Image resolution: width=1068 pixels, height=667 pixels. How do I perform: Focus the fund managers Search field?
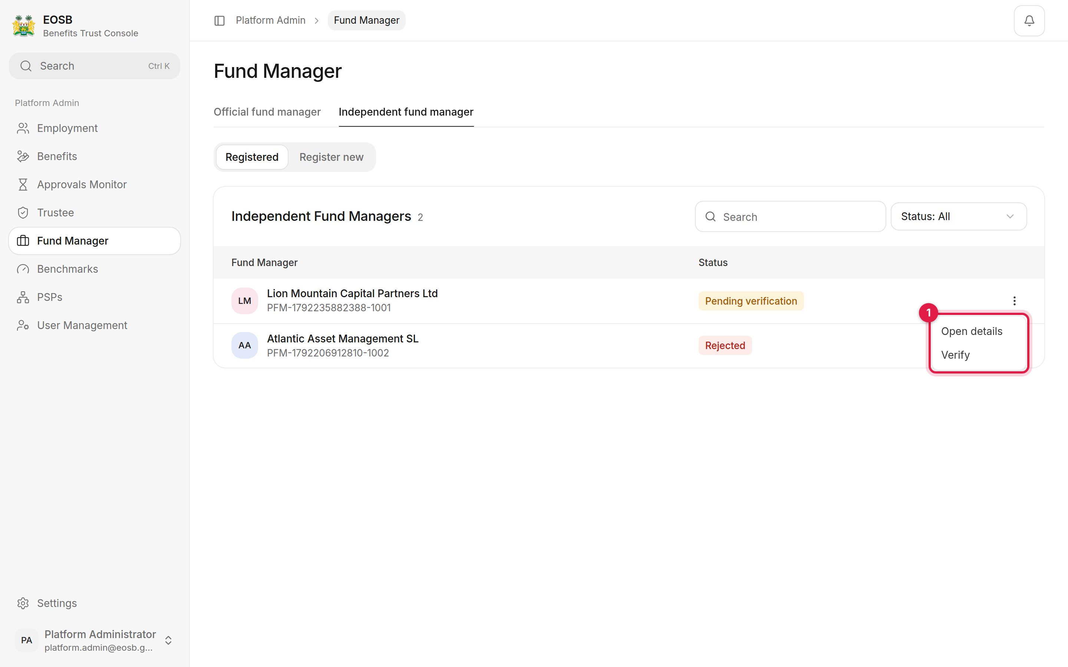tap(790, 217)
